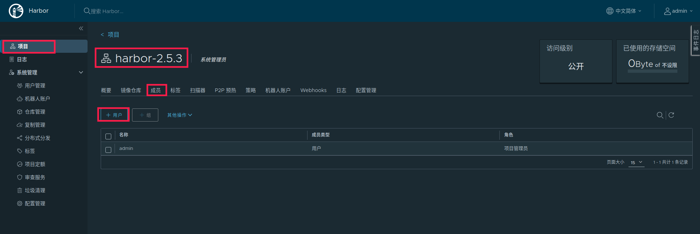Click the harbor-2.5.3 project icon
Screen dimensions: 700x234
[106, 58]
